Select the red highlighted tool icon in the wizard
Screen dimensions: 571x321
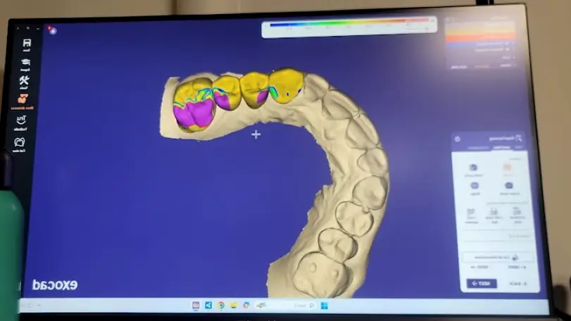[507, 169]
